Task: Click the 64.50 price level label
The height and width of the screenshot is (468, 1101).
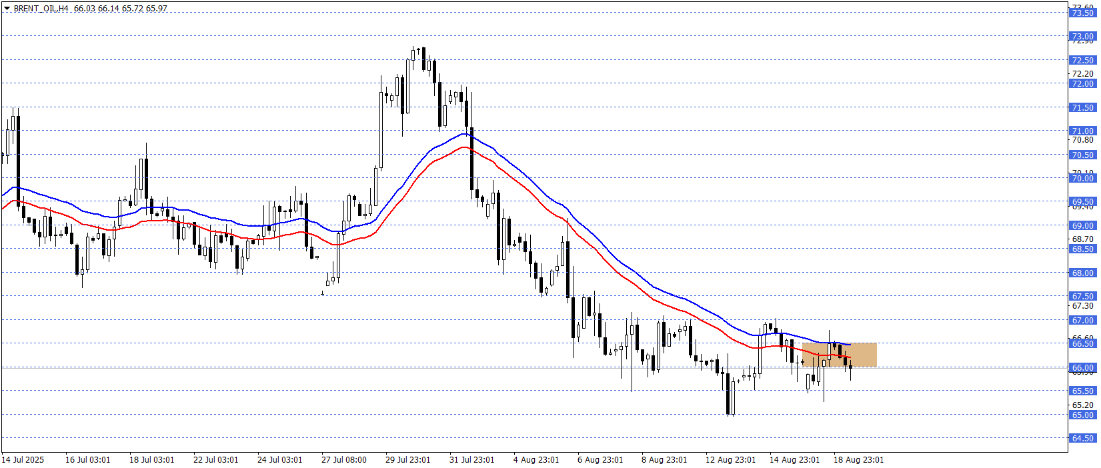Action: click(1082, 439)
